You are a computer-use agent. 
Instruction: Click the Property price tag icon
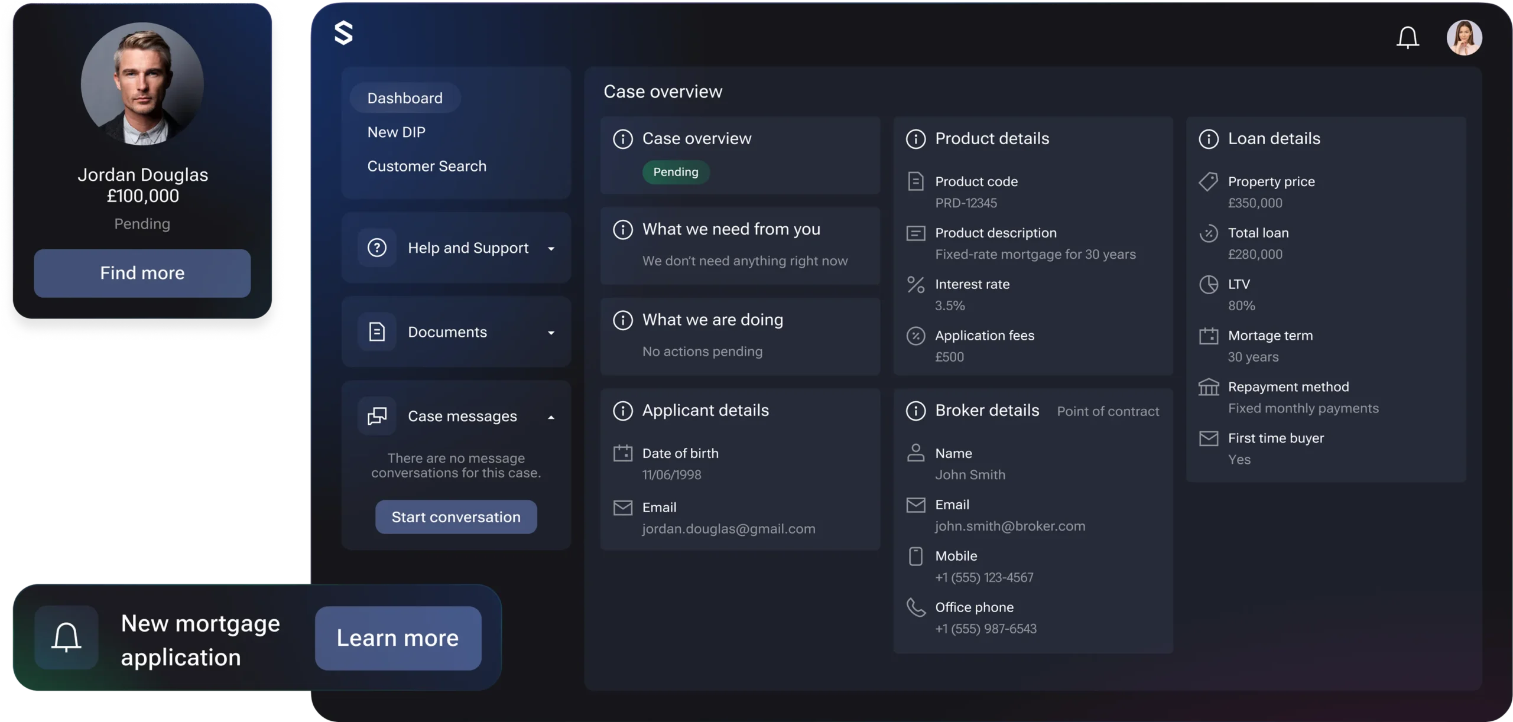point(1208,181)
